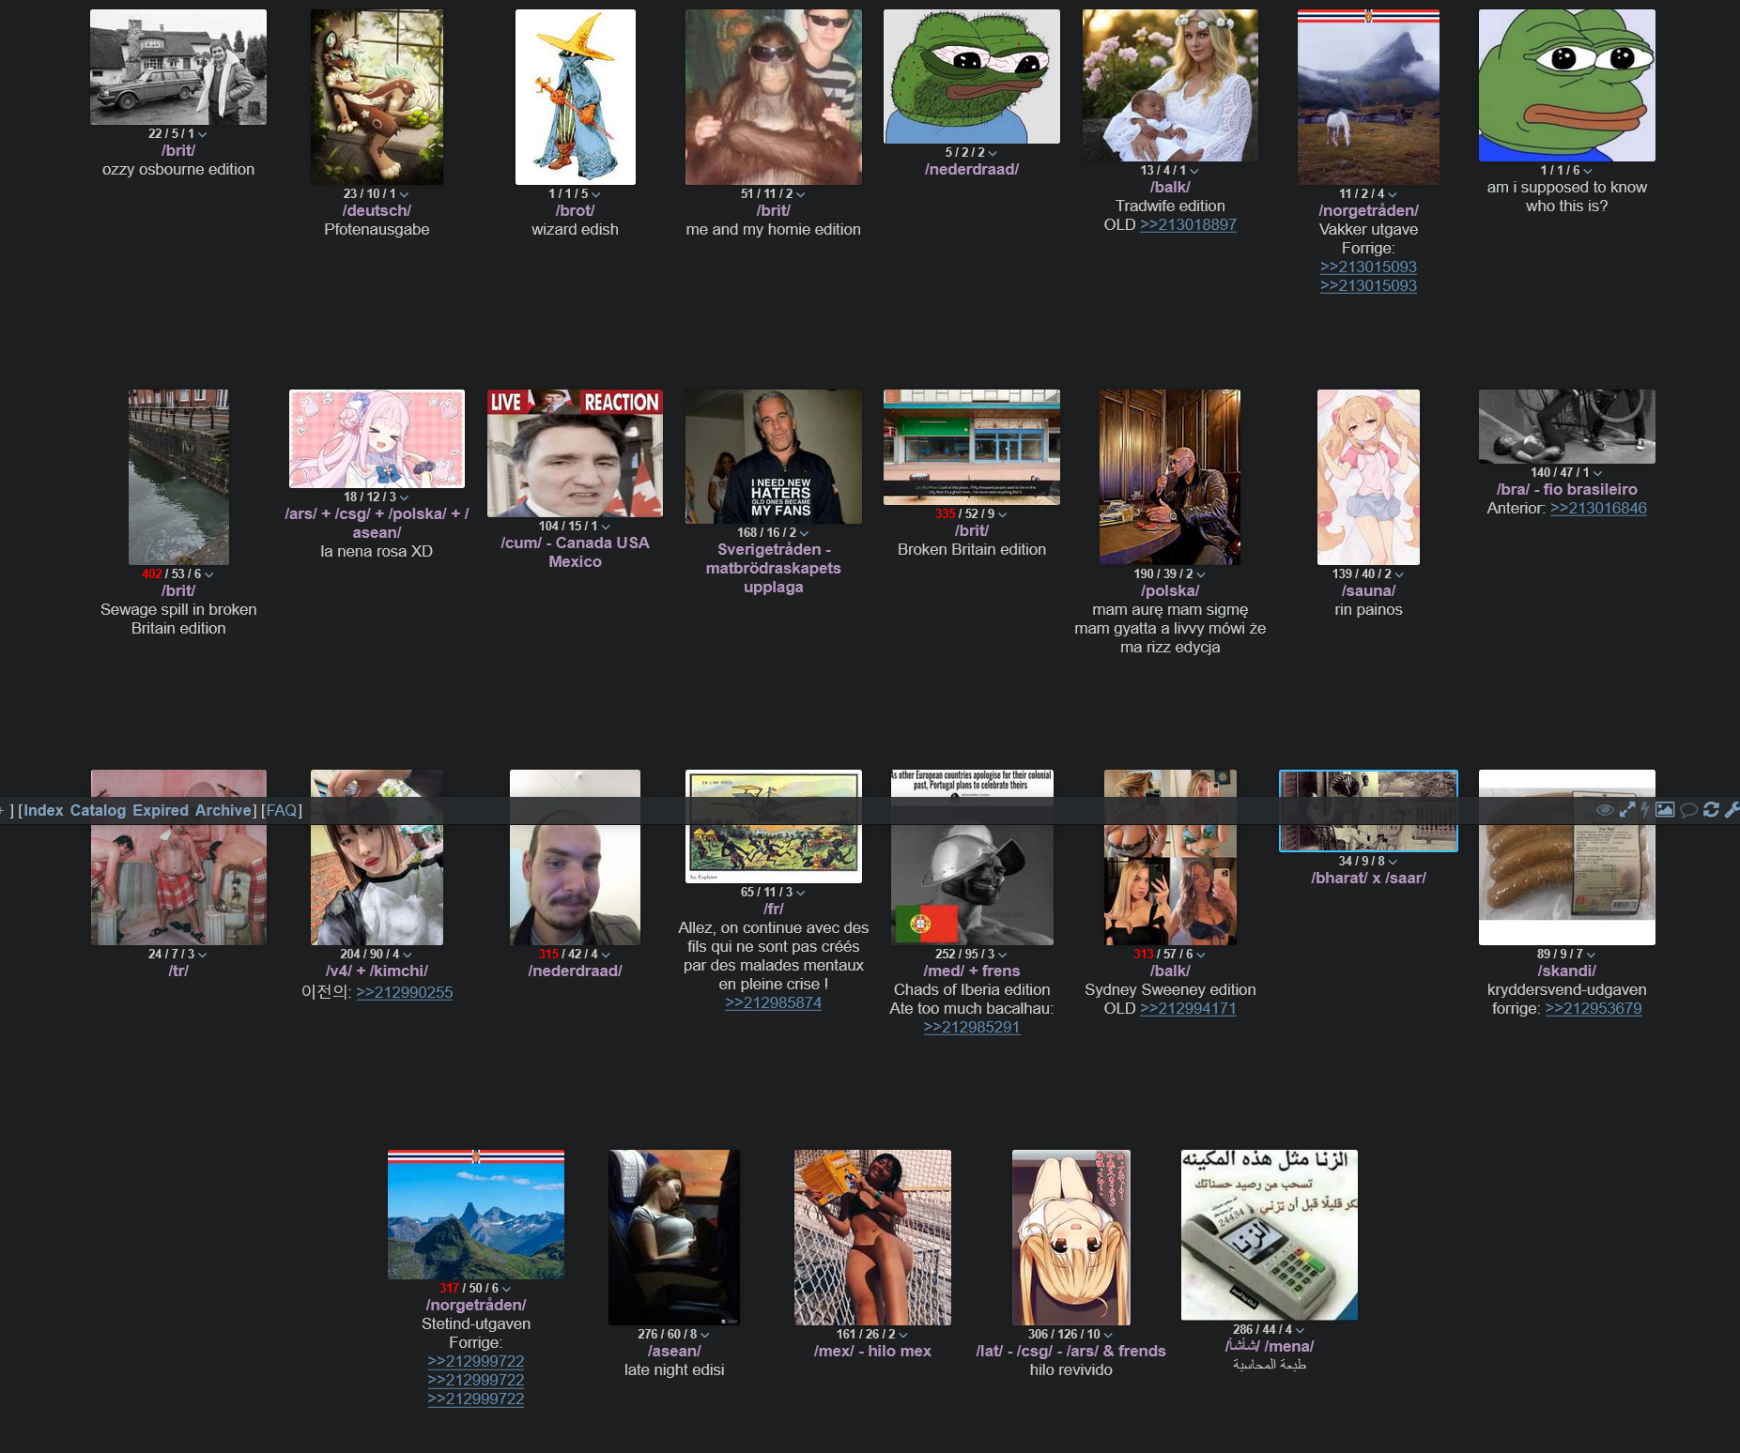Open menu arrow beside 104 / 15 / 1

click(x=606, y=527)
